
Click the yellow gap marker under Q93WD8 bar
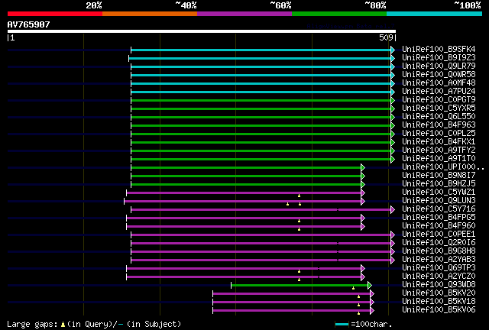tap(353, 288)
